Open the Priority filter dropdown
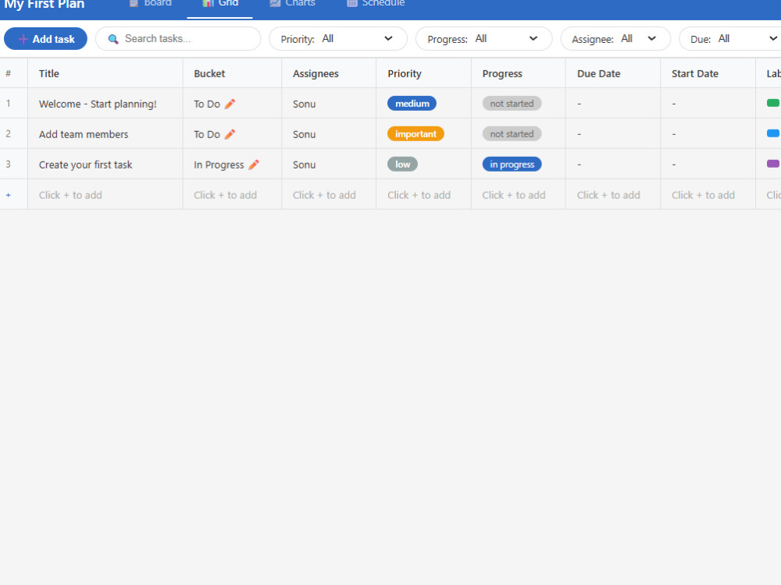Screen dimensions: 781x585 tap(337, 39)
